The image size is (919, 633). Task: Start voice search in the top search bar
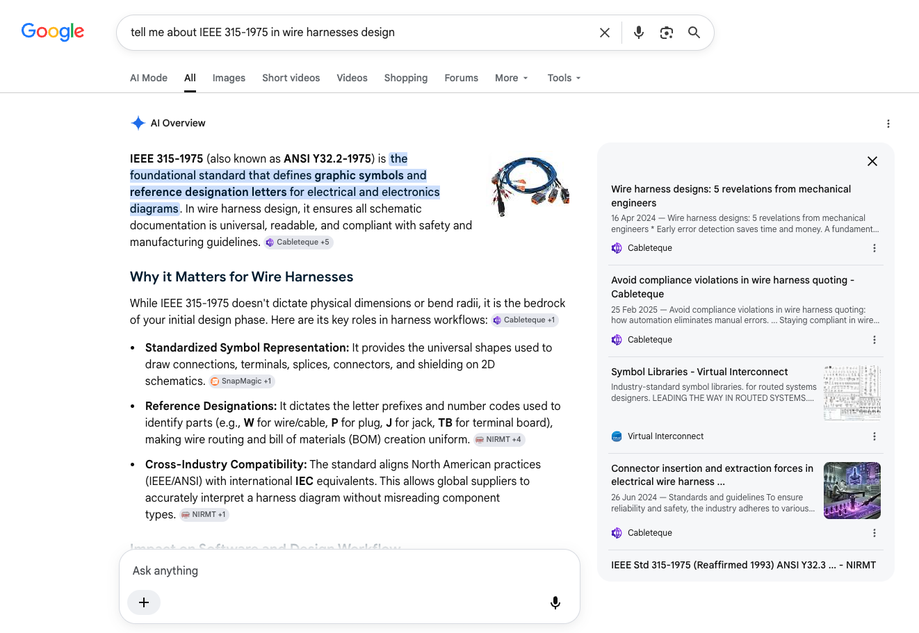click(x=639, y=33)
